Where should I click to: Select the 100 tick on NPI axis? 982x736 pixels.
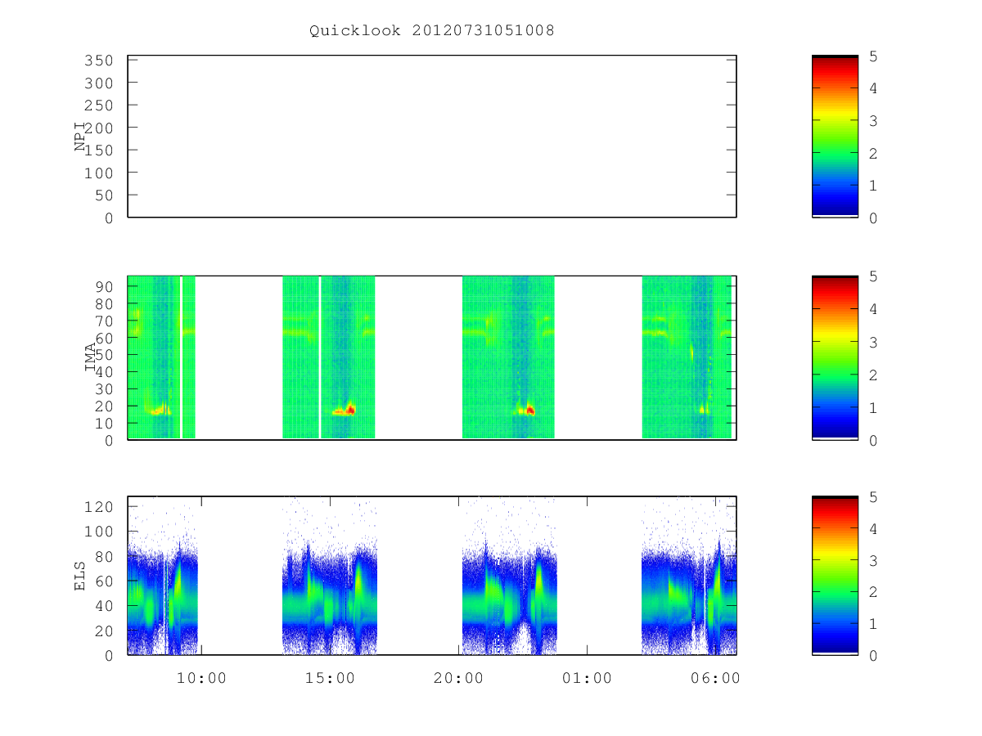point(101,173)
